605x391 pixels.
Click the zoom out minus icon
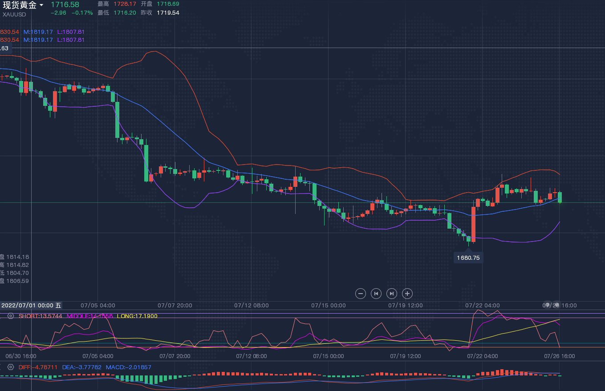361,293
